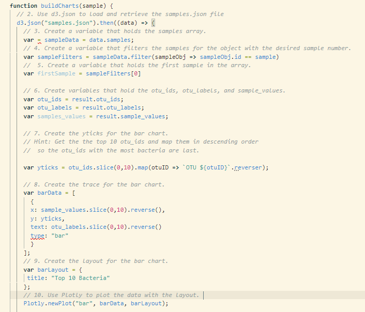Click the firstSample variable name
Viewport: 365px width, 312px height.
pos(56,73)
